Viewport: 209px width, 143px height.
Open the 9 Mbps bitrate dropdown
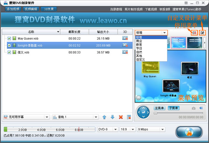pyautogui.click(x=151, y=129)
